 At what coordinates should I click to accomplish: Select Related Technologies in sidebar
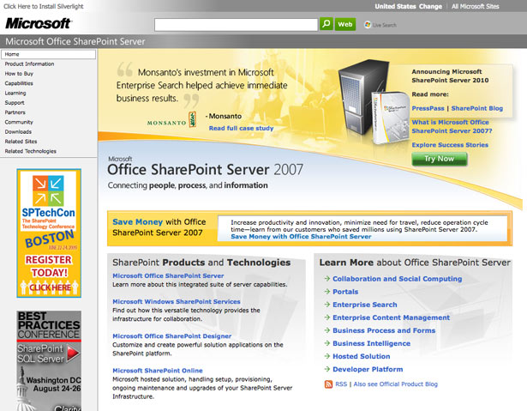pos(31,151)
